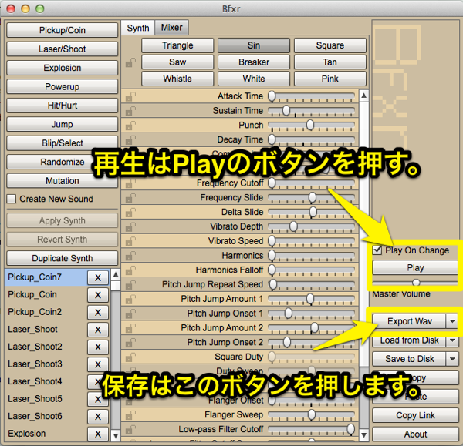Click the Play button
This screenshot has height=446, width=463.
pos(415,268)
